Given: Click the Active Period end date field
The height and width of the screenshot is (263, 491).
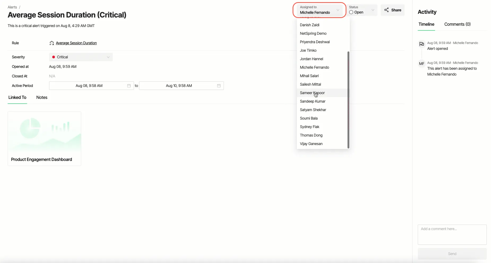Looking at the screenshot, I should 181,86.
